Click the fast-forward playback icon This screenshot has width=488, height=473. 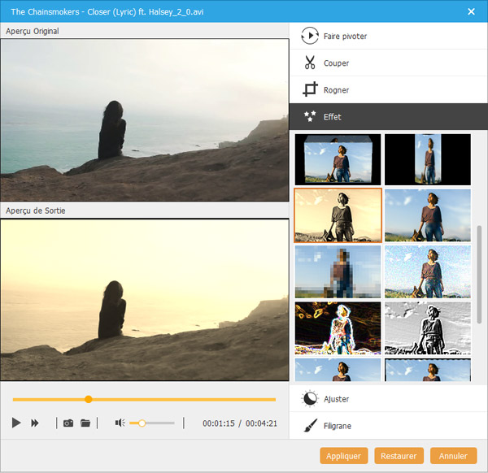tap(35, 423)
